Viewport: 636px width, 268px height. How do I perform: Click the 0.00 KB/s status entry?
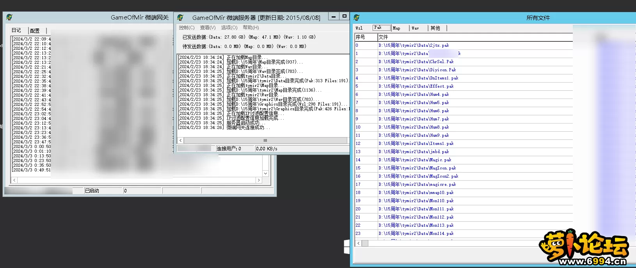coord(302,148)
